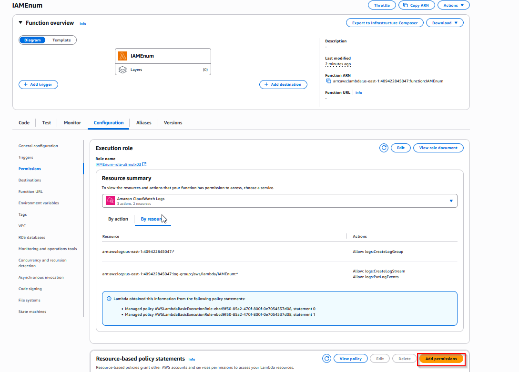Open Code signing in the sidebar
Viewport: 519px width, 372px height.
[30, 289]
